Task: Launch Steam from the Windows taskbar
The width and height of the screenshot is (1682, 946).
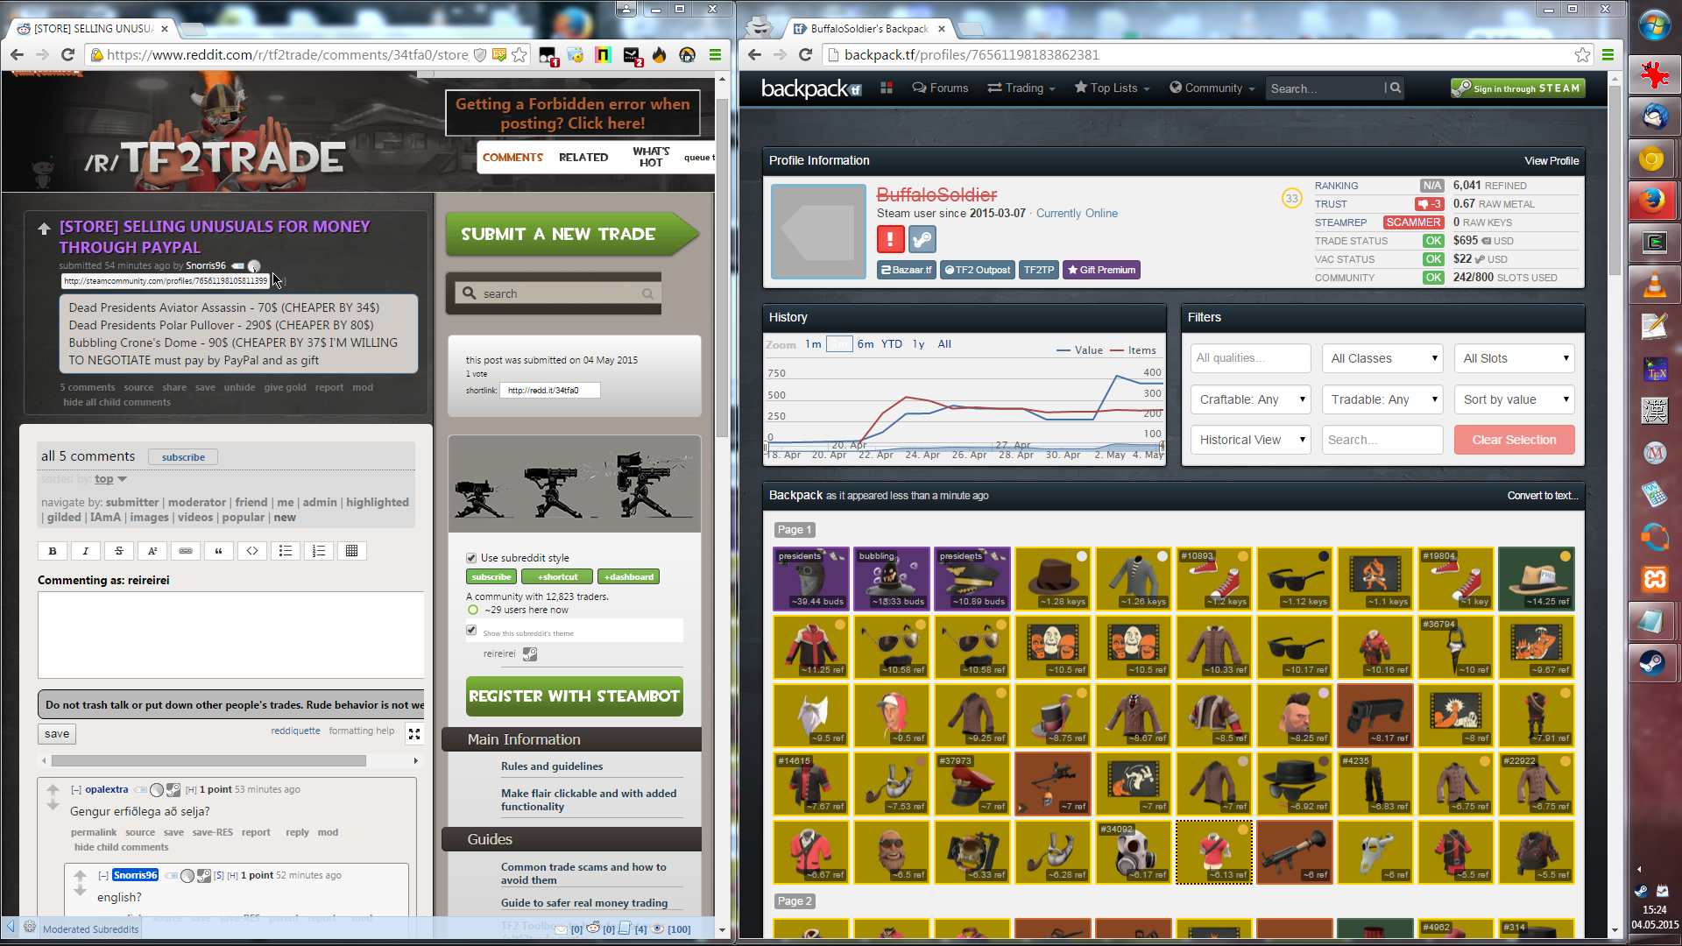Action: 1653,663
